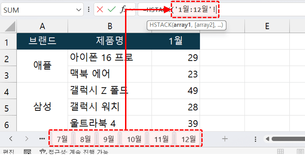Viewport: 305px width, 155px height.
Task: Click the 갤럭시 워치 cell
Action: pos(110,107)
